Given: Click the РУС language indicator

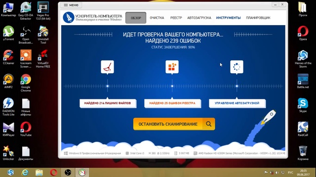Looking at the screenshot, I should pyautogui.click(x=290, y=173).
